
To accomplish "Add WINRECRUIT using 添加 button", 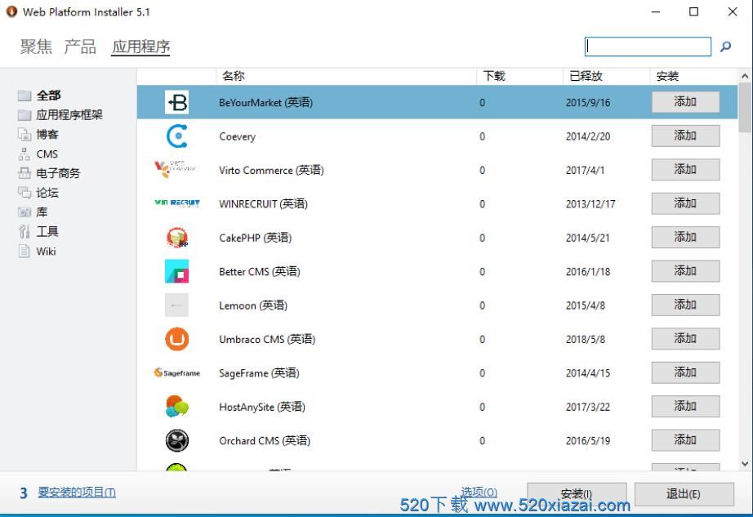I will (685, 203).
